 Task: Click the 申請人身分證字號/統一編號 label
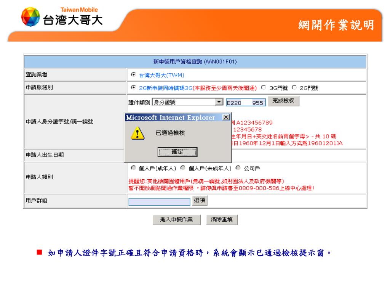tap(59, 121)
